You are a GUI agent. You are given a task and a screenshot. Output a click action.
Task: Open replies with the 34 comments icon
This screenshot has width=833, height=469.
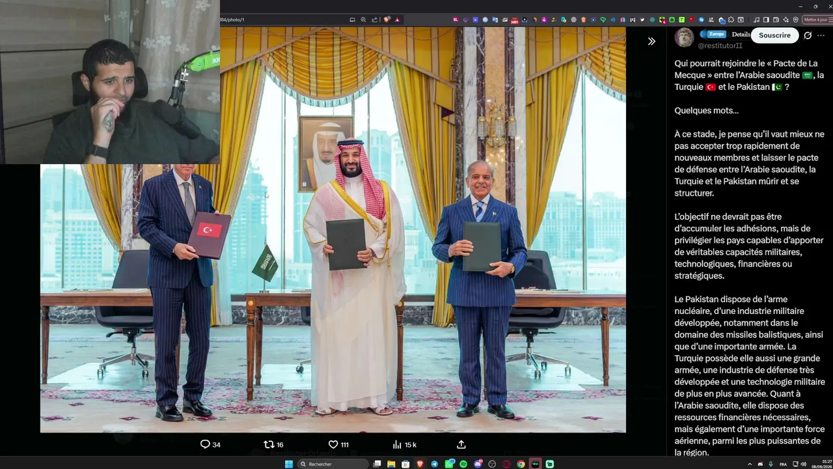coord(210,444)
